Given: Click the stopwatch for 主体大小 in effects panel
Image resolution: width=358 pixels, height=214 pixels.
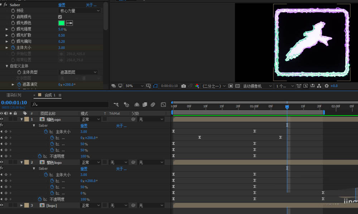Looking at the screenshot, I should [13, 48].
